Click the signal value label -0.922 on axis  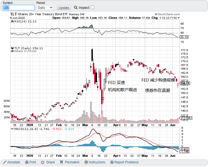tap(184, 149)
